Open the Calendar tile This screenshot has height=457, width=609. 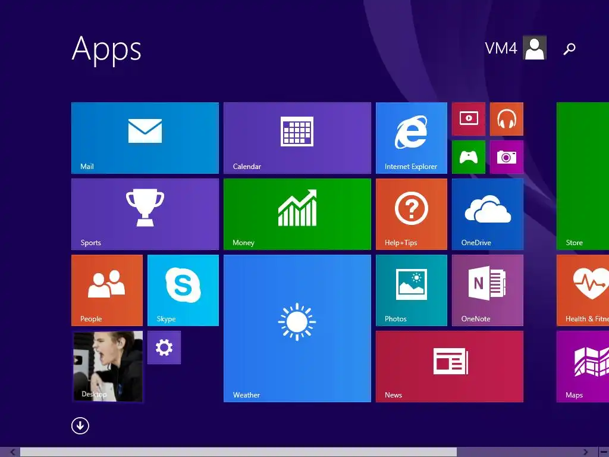pos(297,138)
